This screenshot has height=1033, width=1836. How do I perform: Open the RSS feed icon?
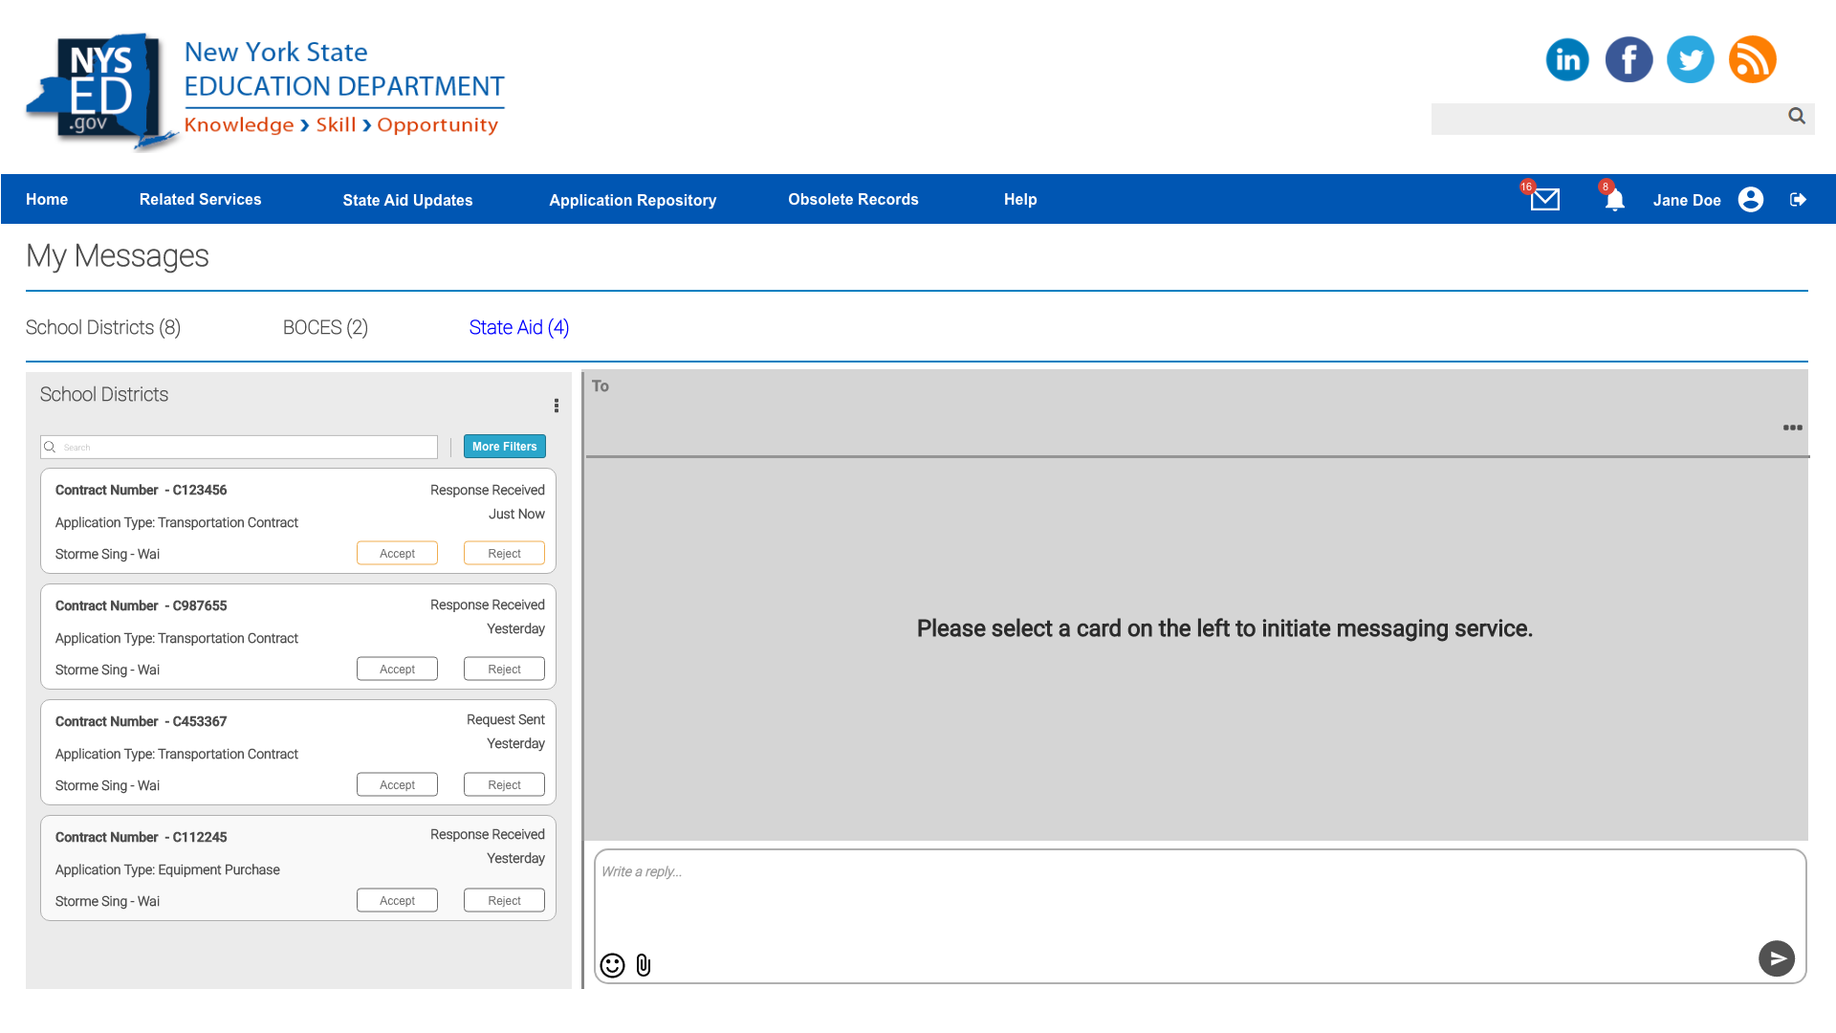[1752, 59]
